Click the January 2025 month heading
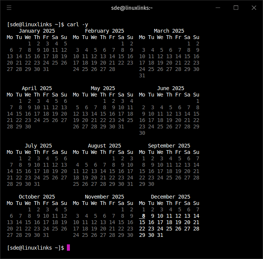Screen dimensions: 263x259 coord(37,31)
